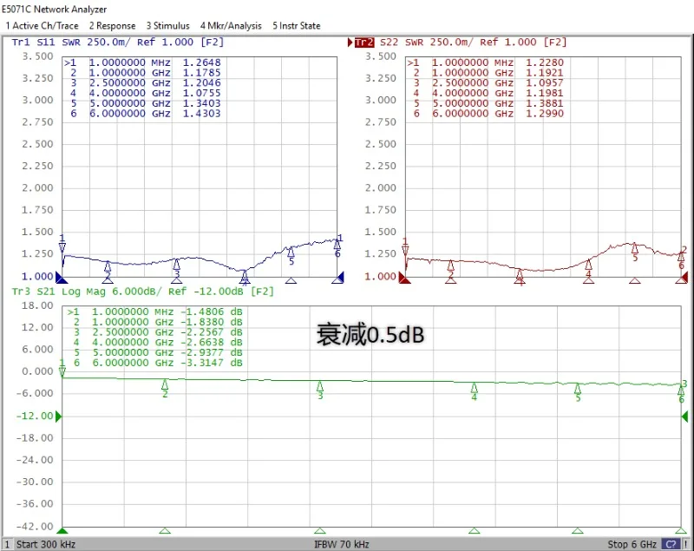Select the Tr1 S11 SWR trace label
This screenshot has width=694, height=551.
pyautogui.click(x=118, y=42)
